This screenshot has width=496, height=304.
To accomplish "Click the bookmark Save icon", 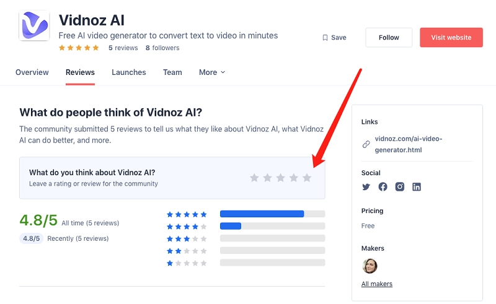I will tap(325, 38).
